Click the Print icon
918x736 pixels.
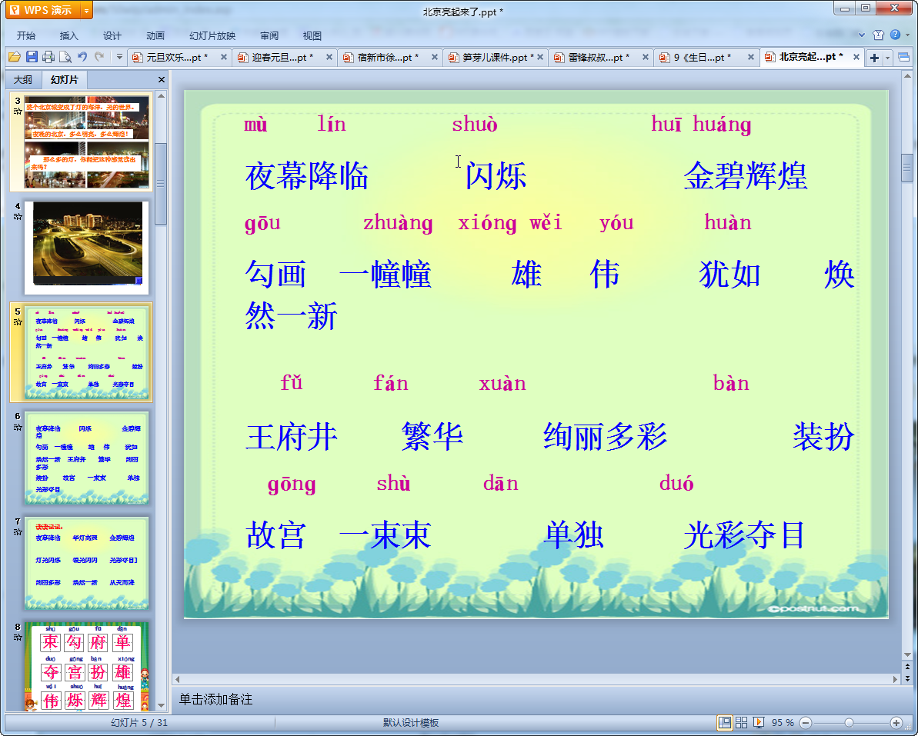[x=48, y=57]
